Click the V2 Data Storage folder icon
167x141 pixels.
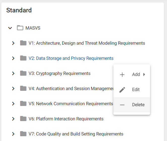click(x=23, y=58)
